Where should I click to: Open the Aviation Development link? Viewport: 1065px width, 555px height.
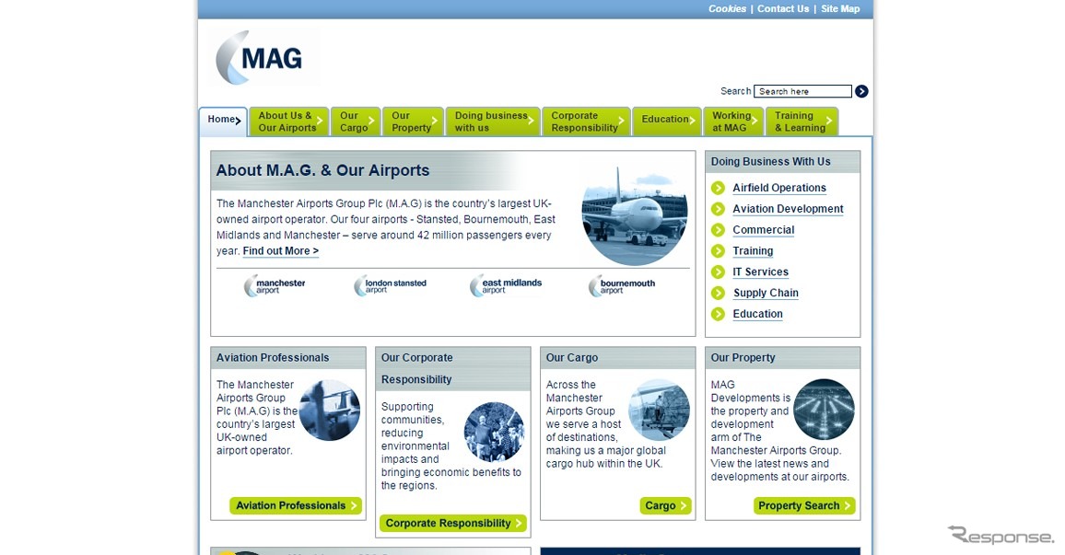pyautogui.click(x=788, y=209)
